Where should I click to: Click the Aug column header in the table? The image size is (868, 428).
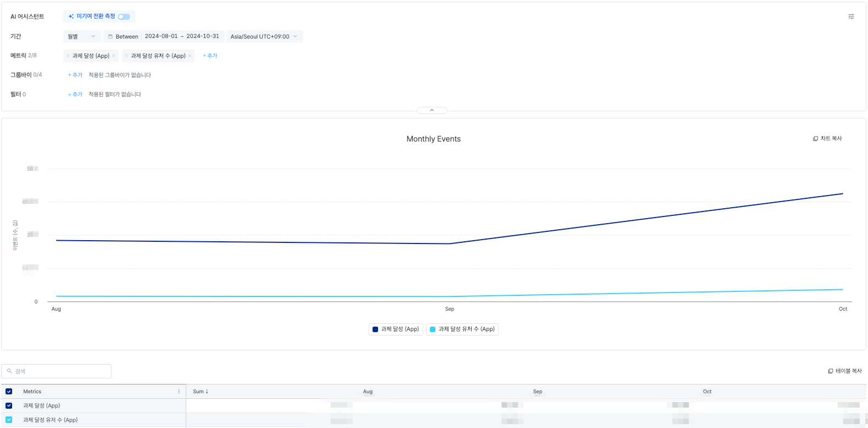(368, 392)
